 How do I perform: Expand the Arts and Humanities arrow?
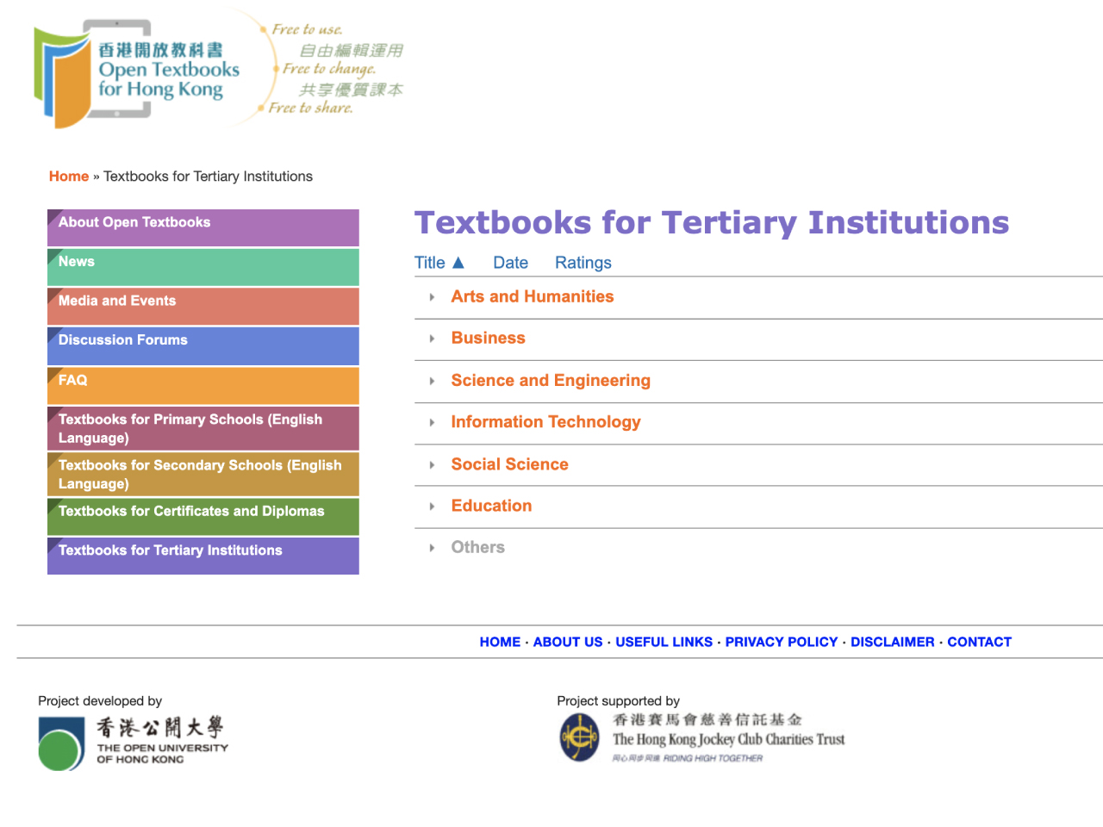(x=432, y=297)
